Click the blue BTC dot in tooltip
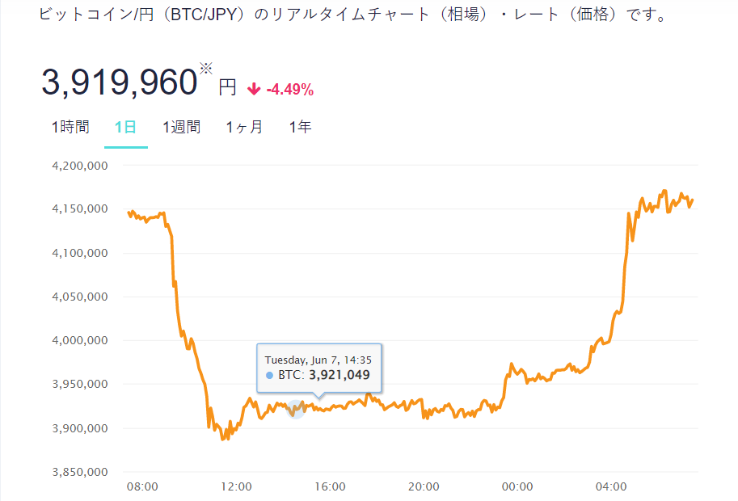738x501 pixels. point(269,375)
